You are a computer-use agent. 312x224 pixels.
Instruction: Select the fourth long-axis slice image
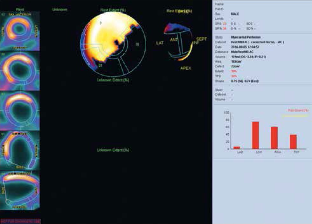(x=20, y=151)
